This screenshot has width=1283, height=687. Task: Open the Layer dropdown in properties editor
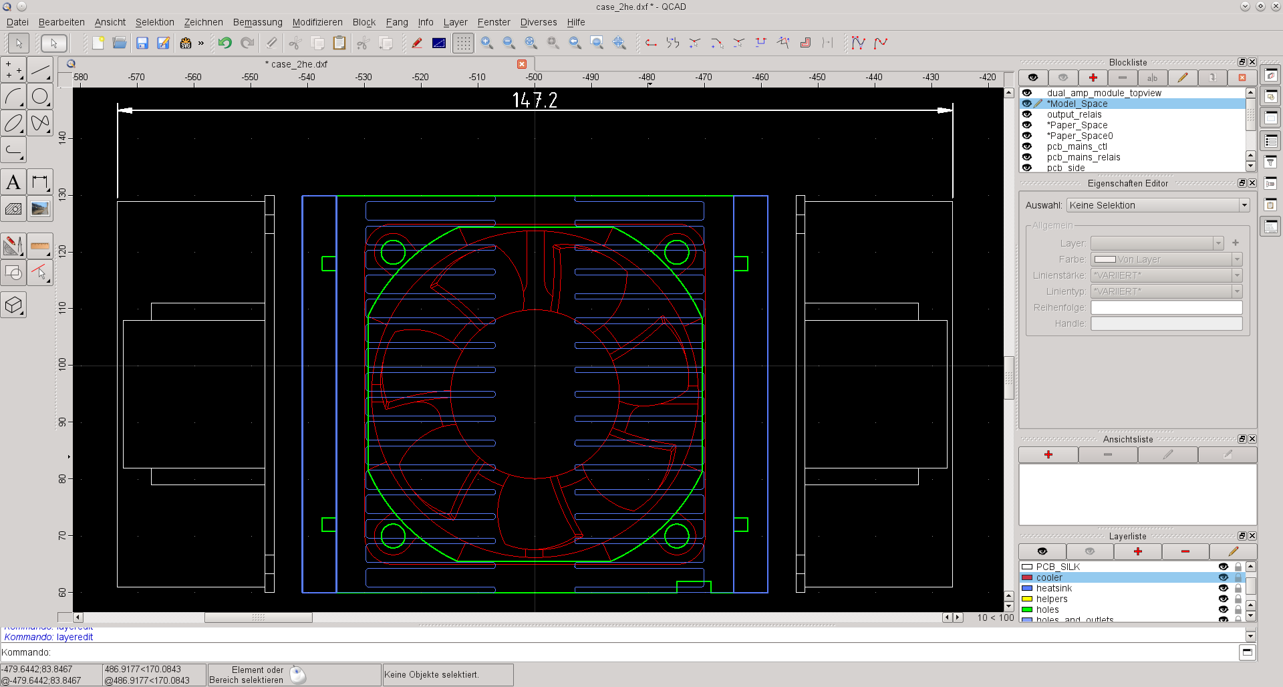1157,243
